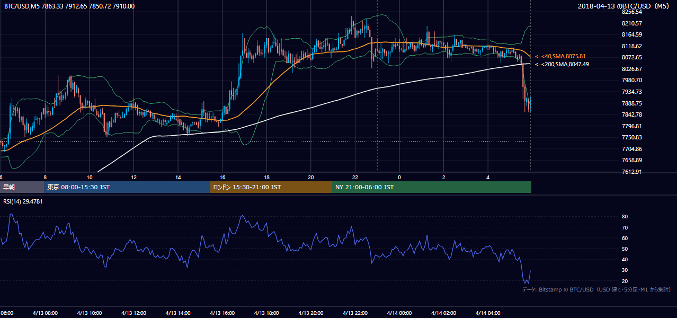Select the ロンドン 15:30-21:00 JST session bar
Image resolution: width=677 pixels, height=318 pixels.
coord(271,187)
